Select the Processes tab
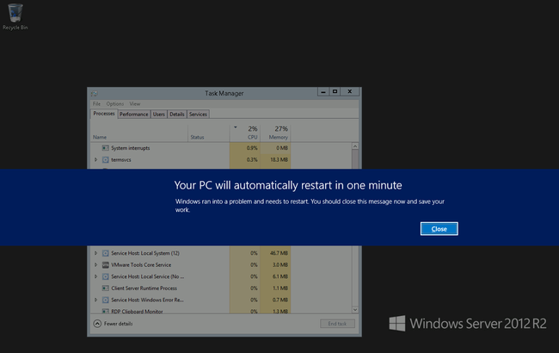The height and width of the screenshot is (353, 559). tap(104, 114)
